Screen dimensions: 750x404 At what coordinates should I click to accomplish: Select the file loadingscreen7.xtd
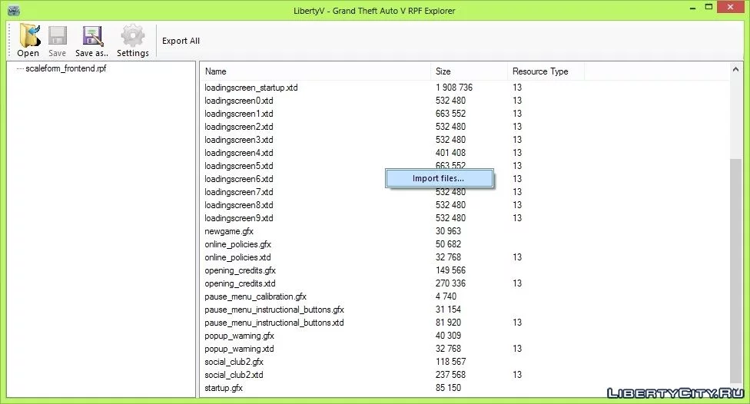tap(239, 192)
